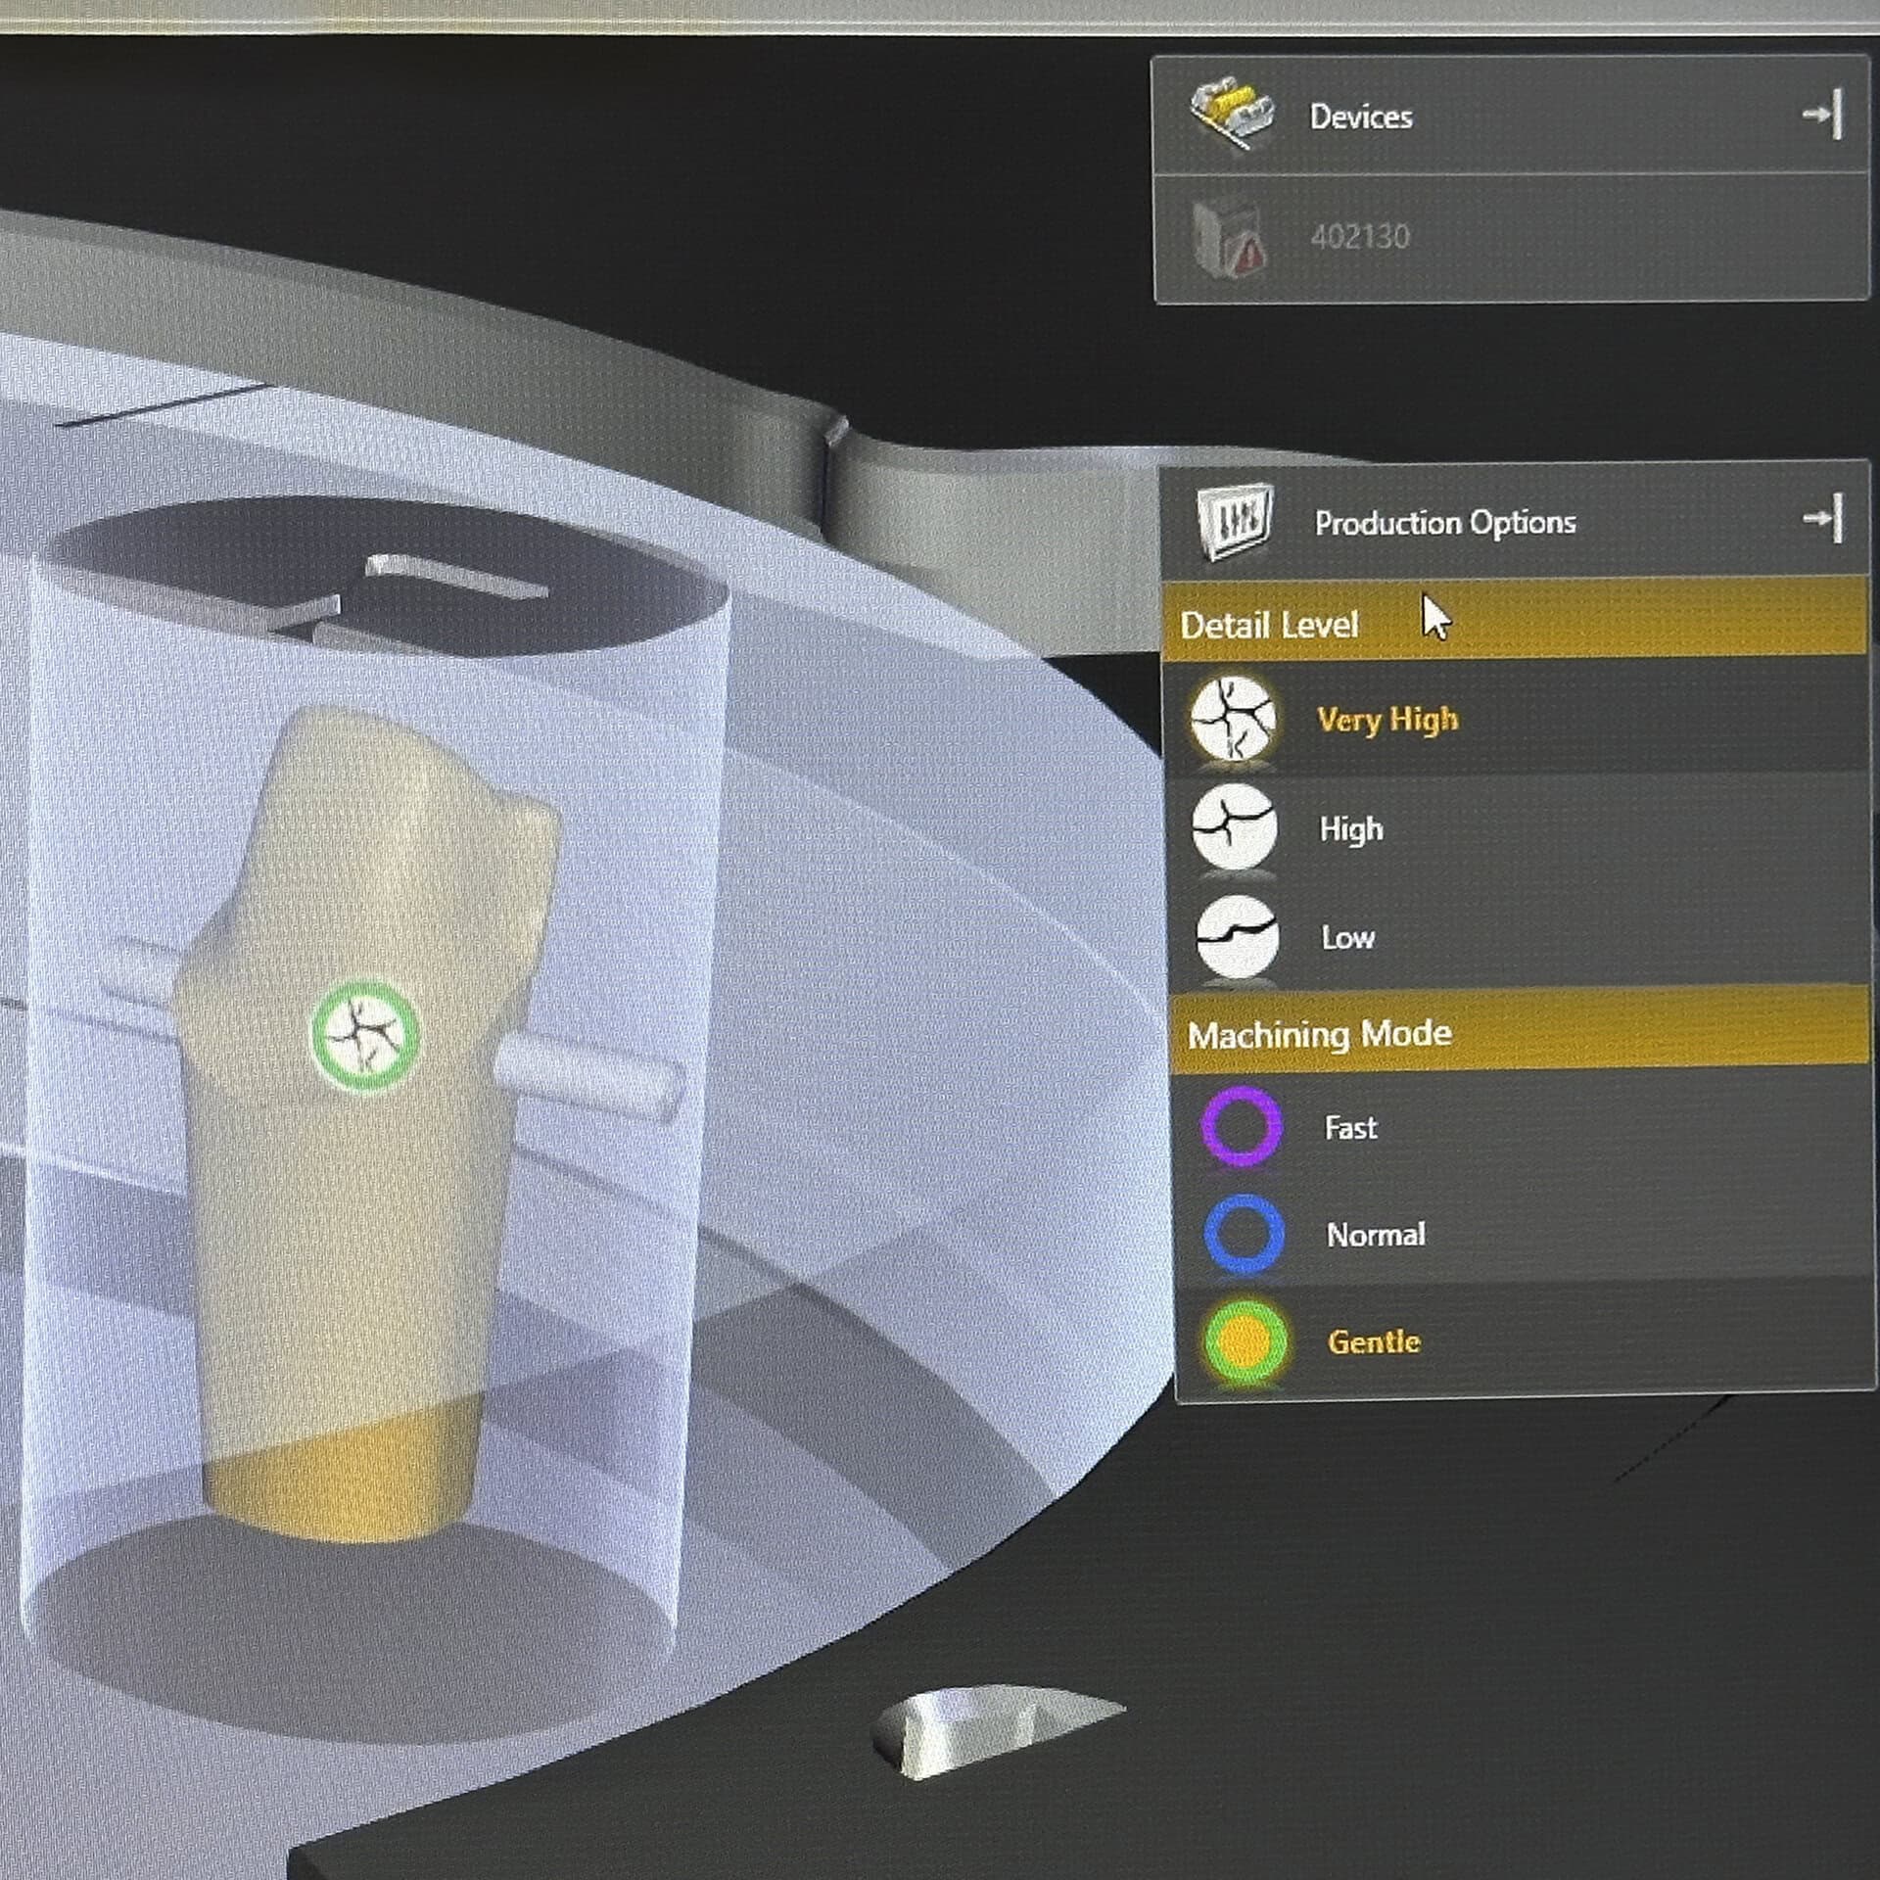This screenshot has height=1880, width=1880.
Task: Click the Production Options sliders icon
Action: (1235, 521)
